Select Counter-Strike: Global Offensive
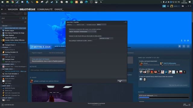This screenshot has width=193, height=108. 14,40
